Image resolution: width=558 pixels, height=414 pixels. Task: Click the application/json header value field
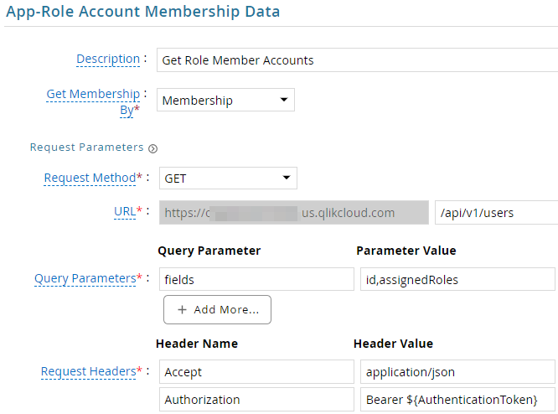coord(457,372)
